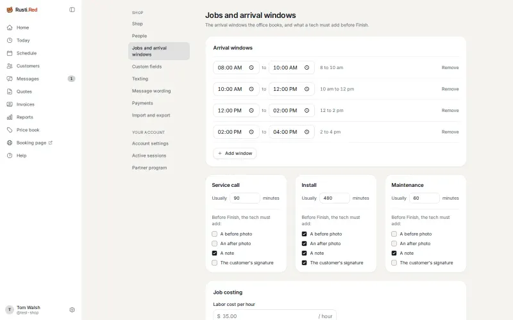
Task: Open clock picker on 12:00 PM start field
Action: (251, 110)
